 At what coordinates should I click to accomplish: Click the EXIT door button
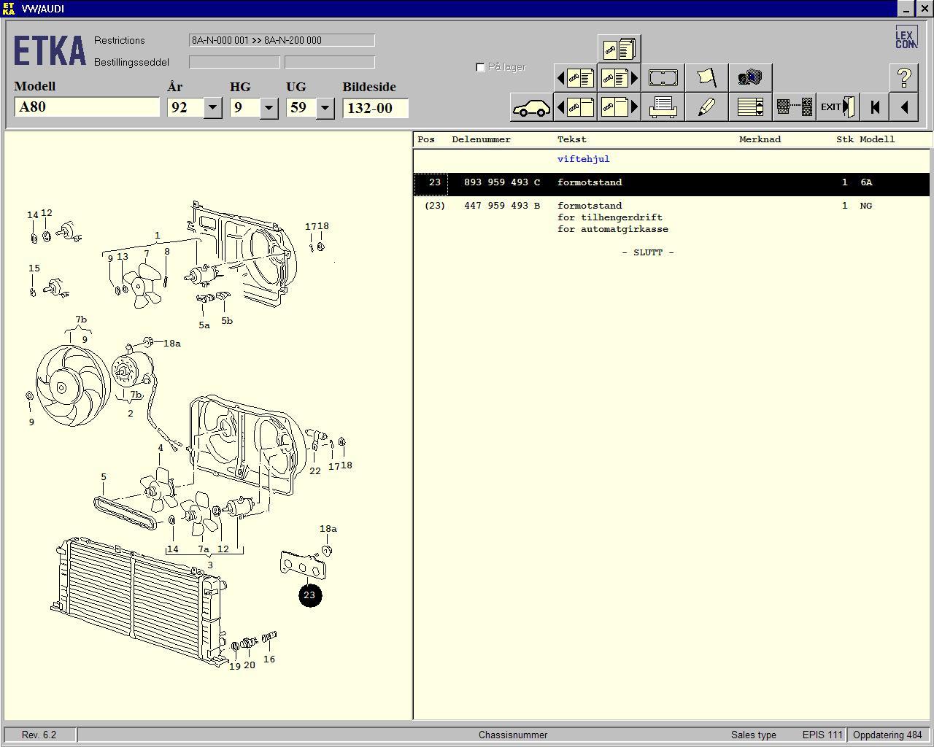pos(838,107)
